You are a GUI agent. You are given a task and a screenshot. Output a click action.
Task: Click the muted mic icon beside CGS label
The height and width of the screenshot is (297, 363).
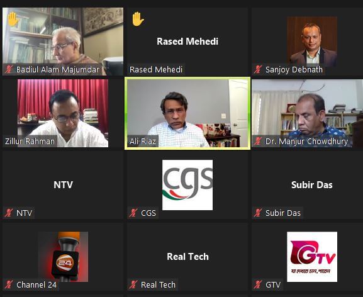[133, 213]
